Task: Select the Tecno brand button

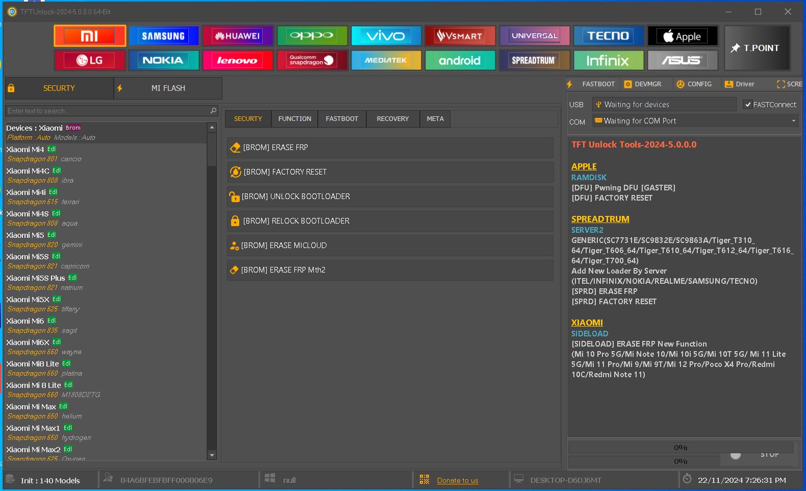Action: [x=609, y=36]
